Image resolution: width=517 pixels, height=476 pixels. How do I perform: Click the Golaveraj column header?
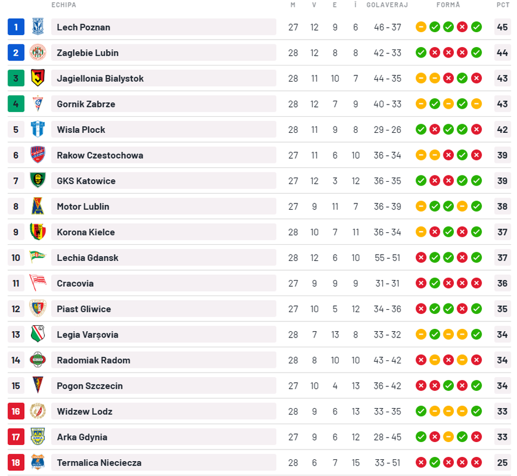(x=387, y=5)
